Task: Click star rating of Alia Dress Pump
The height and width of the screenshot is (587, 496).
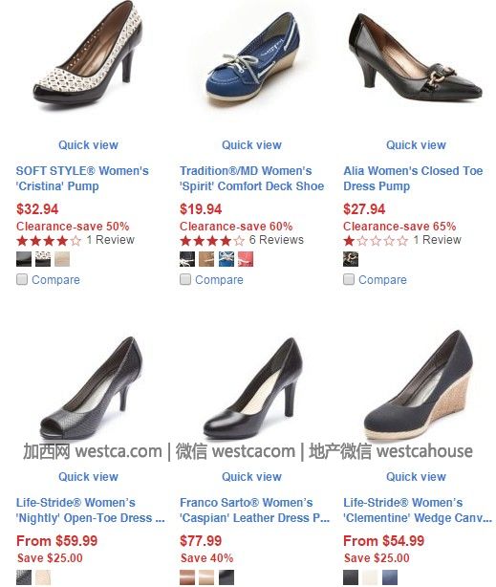Action: click(376, 240)
